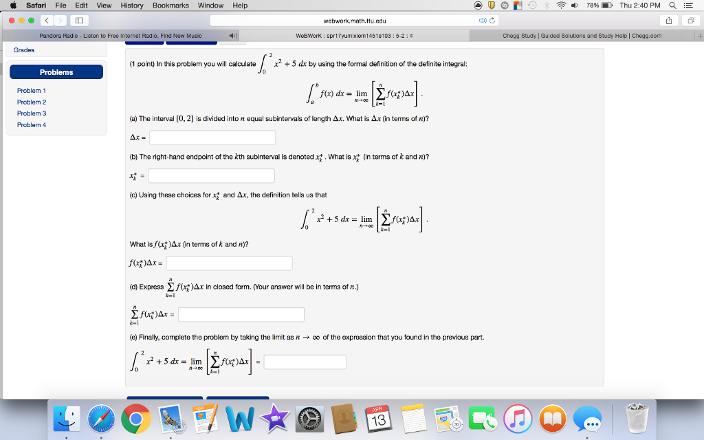Open Notification Center in menu bar

coord(688,5)
